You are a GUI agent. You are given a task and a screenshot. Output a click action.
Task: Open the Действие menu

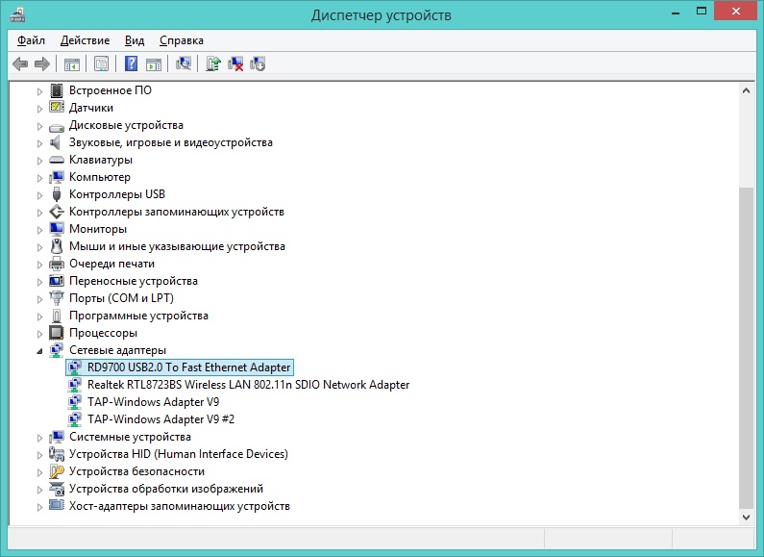point(85,40)
